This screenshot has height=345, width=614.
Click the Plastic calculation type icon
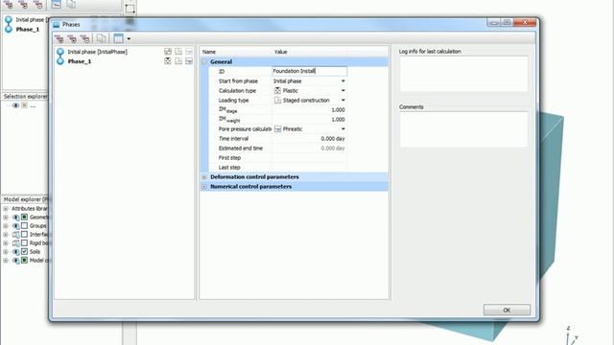pos(277,90)
